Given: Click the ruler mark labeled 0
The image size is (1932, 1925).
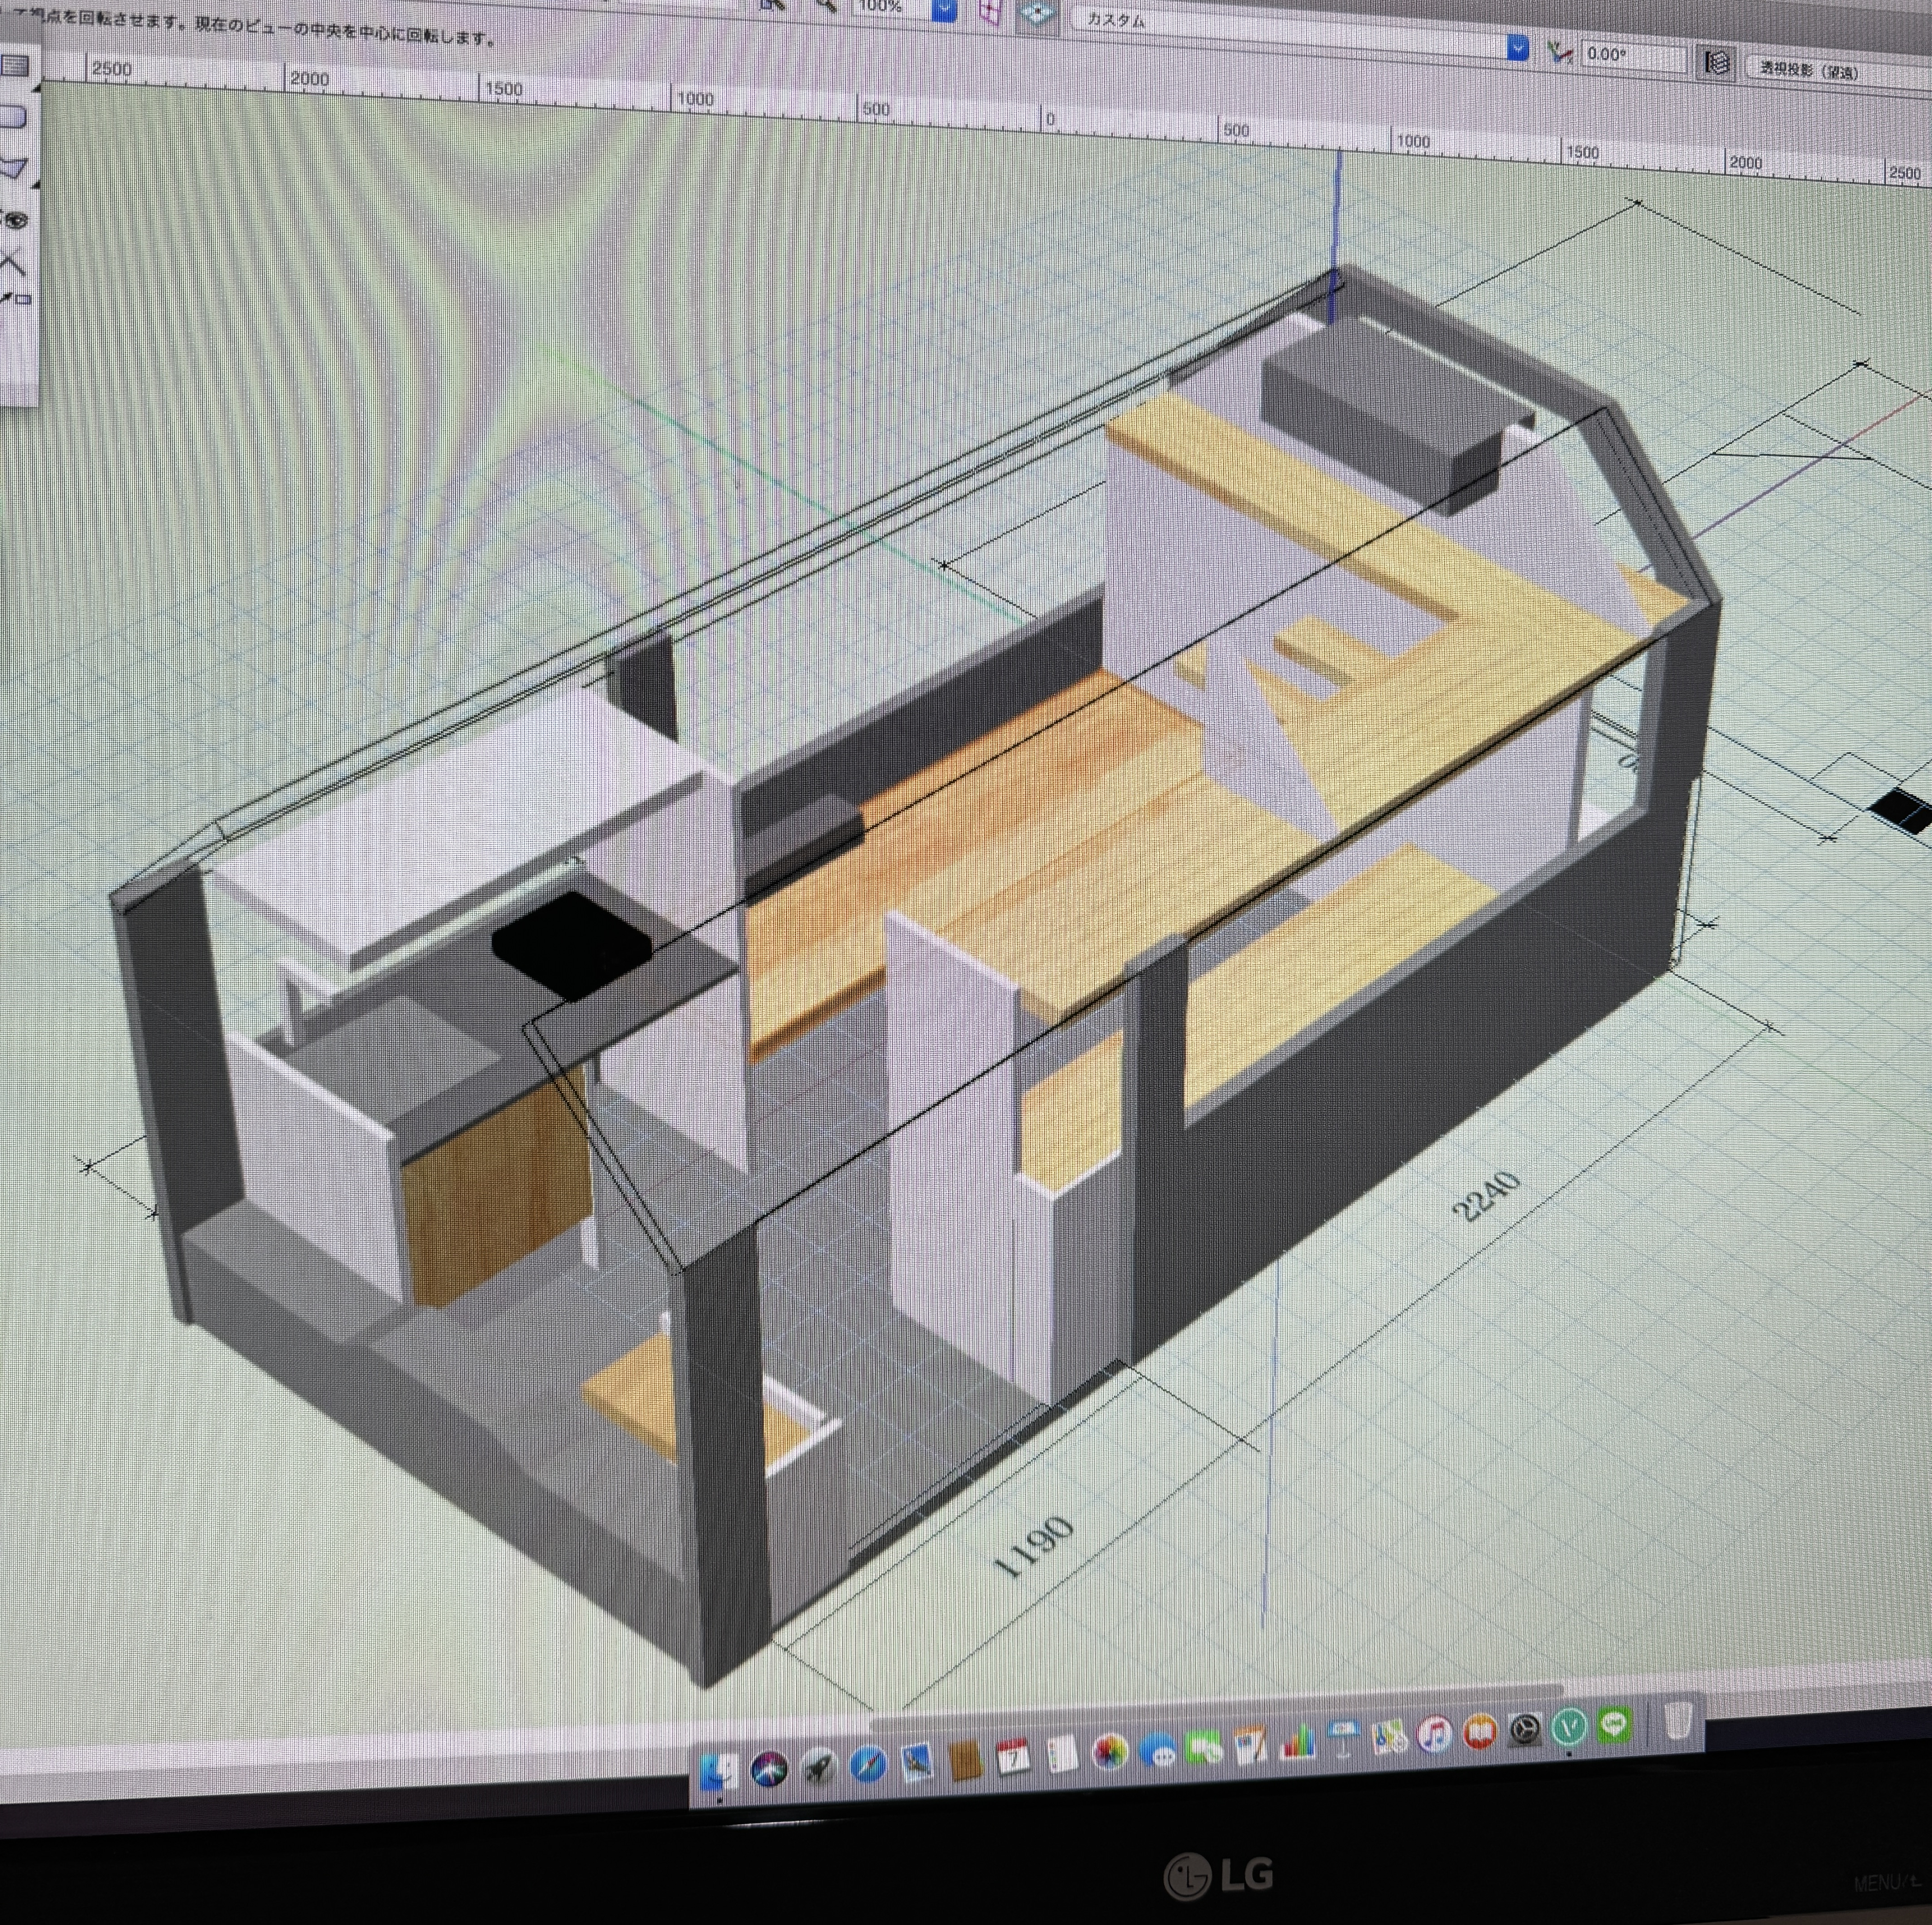Looking at the screenshot, I should point(1050,120).
